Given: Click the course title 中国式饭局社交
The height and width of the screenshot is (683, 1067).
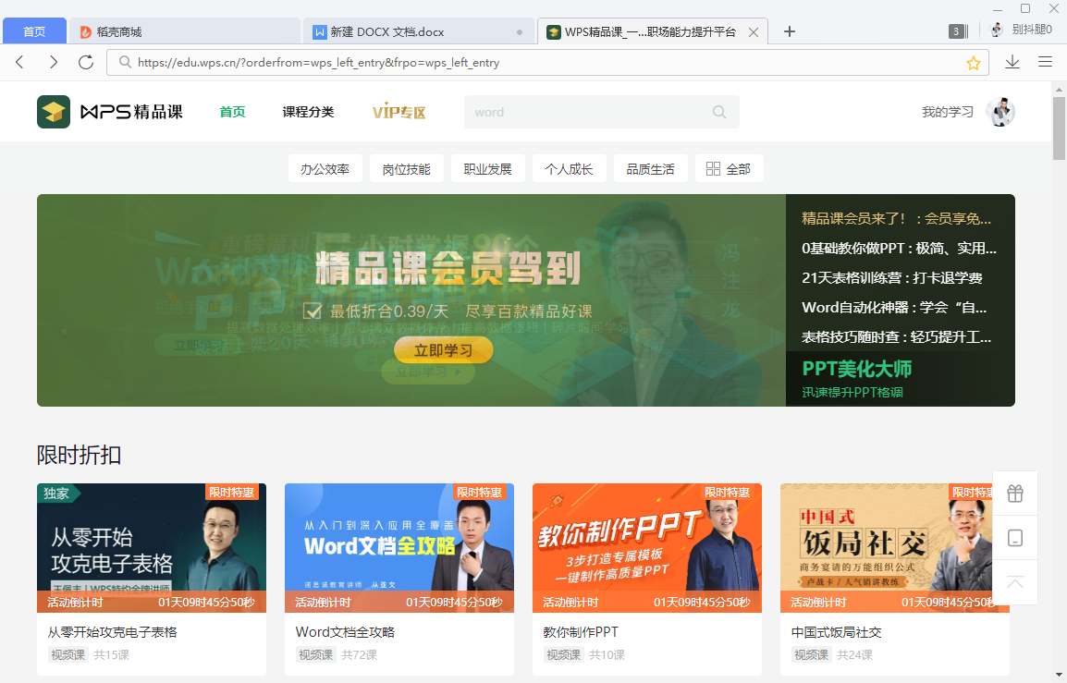Looking at the screenshot, I should click(x=837, y=632).
